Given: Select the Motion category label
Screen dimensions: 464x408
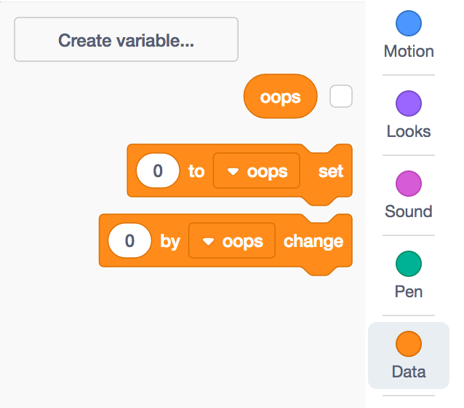Looking at the screenshot, I should 409,52.
